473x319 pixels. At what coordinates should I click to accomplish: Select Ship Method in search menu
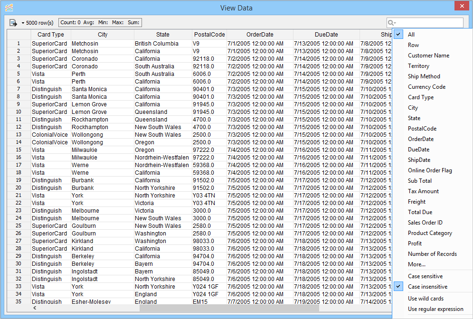coord(432,76)
